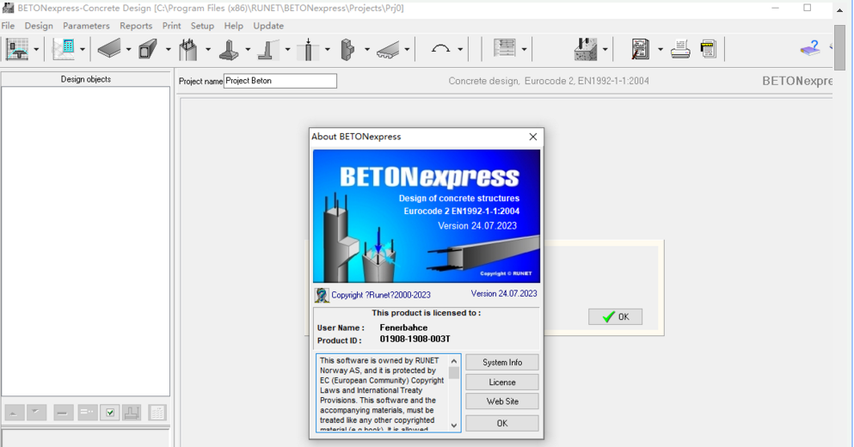This screenshot has height=447, width=854.
Task: Select the retaining wall design icon
Action: point(268,50)
